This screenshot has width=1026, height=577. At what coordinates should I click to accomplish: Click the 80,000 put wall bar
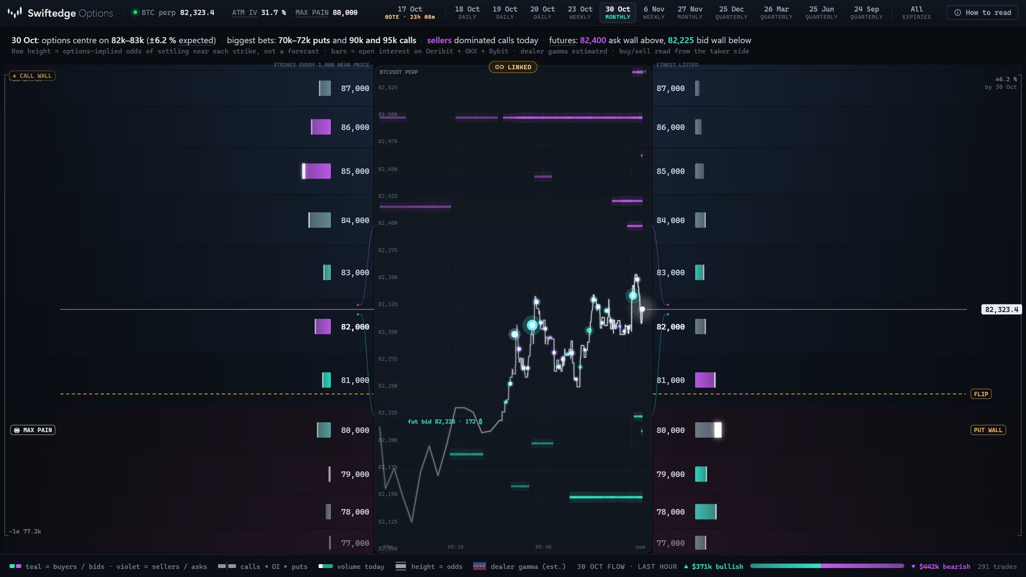coord(709,430)
